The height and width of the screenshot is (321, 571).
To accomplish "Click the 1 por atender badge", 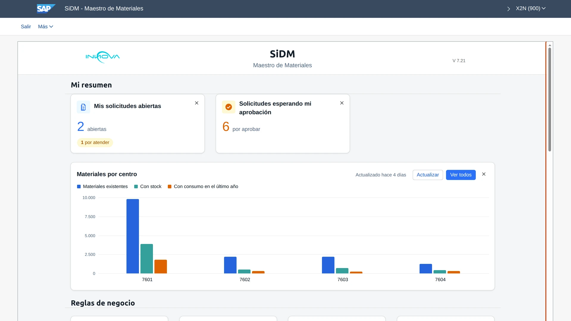I will coord(95,143).
